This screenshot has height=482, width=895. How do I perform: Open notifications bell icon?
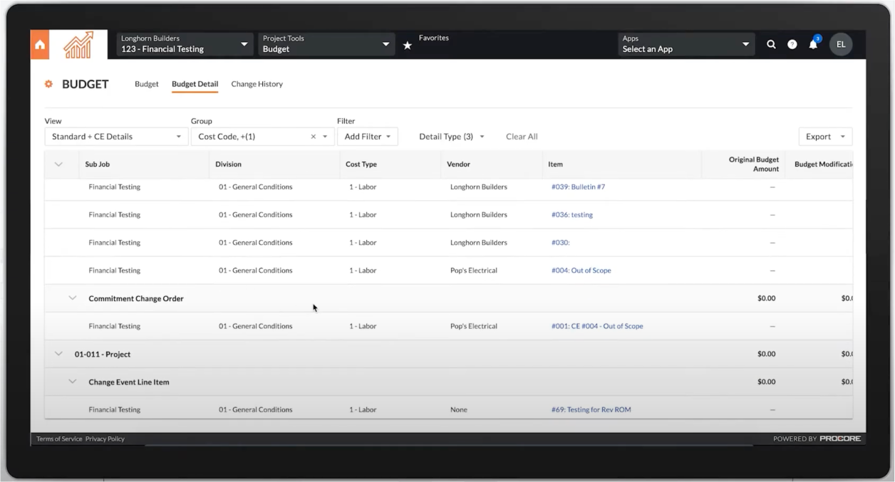(x=813, y=45)
